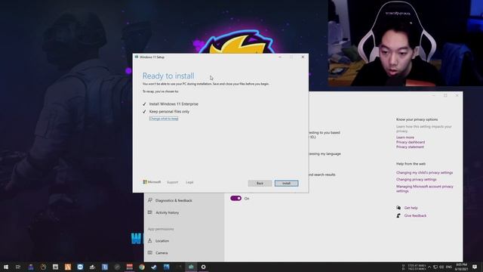Open the blue B taskbar app
483x272 pixels.
[x=105, y=267]
